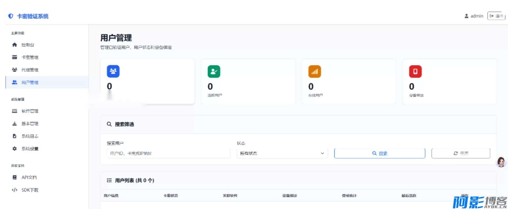Click the admin user avatar icon
Screen dimensions: 508x209
pos(466,16)
